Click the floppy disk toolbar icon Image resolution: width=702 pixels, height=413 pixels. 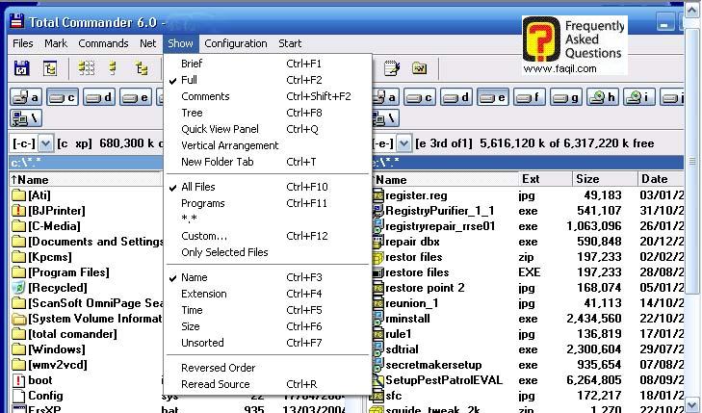(21, 68)
